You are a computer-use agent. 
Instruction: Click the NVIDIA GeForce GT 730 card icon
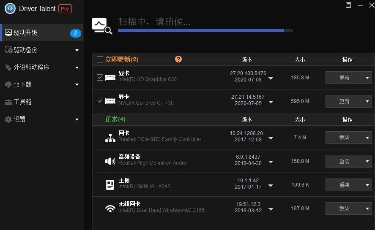[110, 101]
